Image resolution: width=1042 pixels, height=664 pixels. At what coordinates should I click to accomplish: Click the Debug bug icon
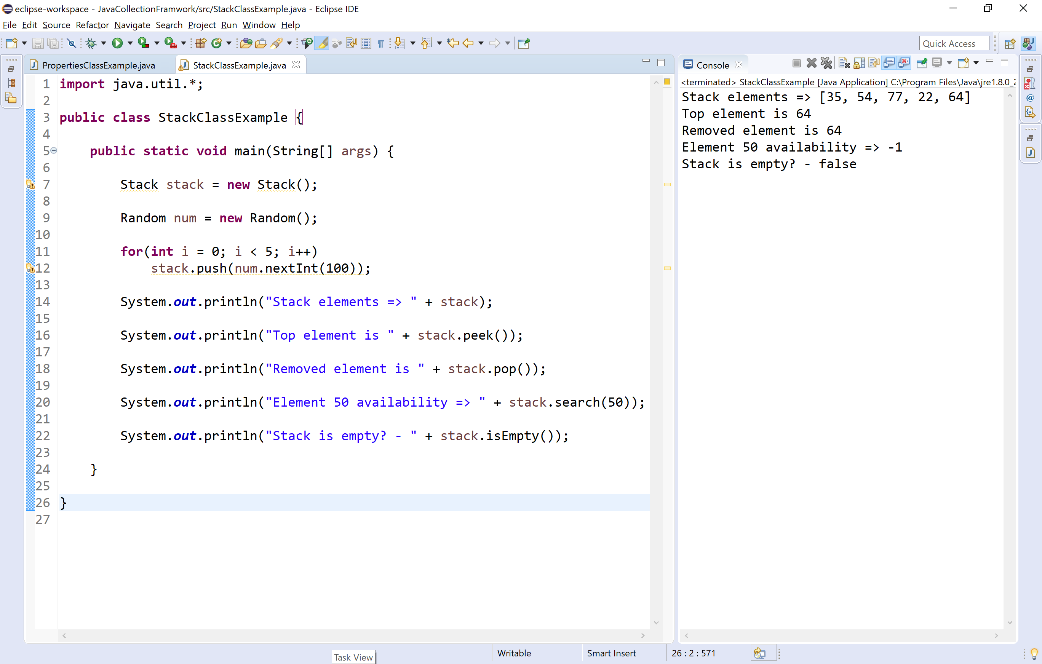tap(91, 43)
